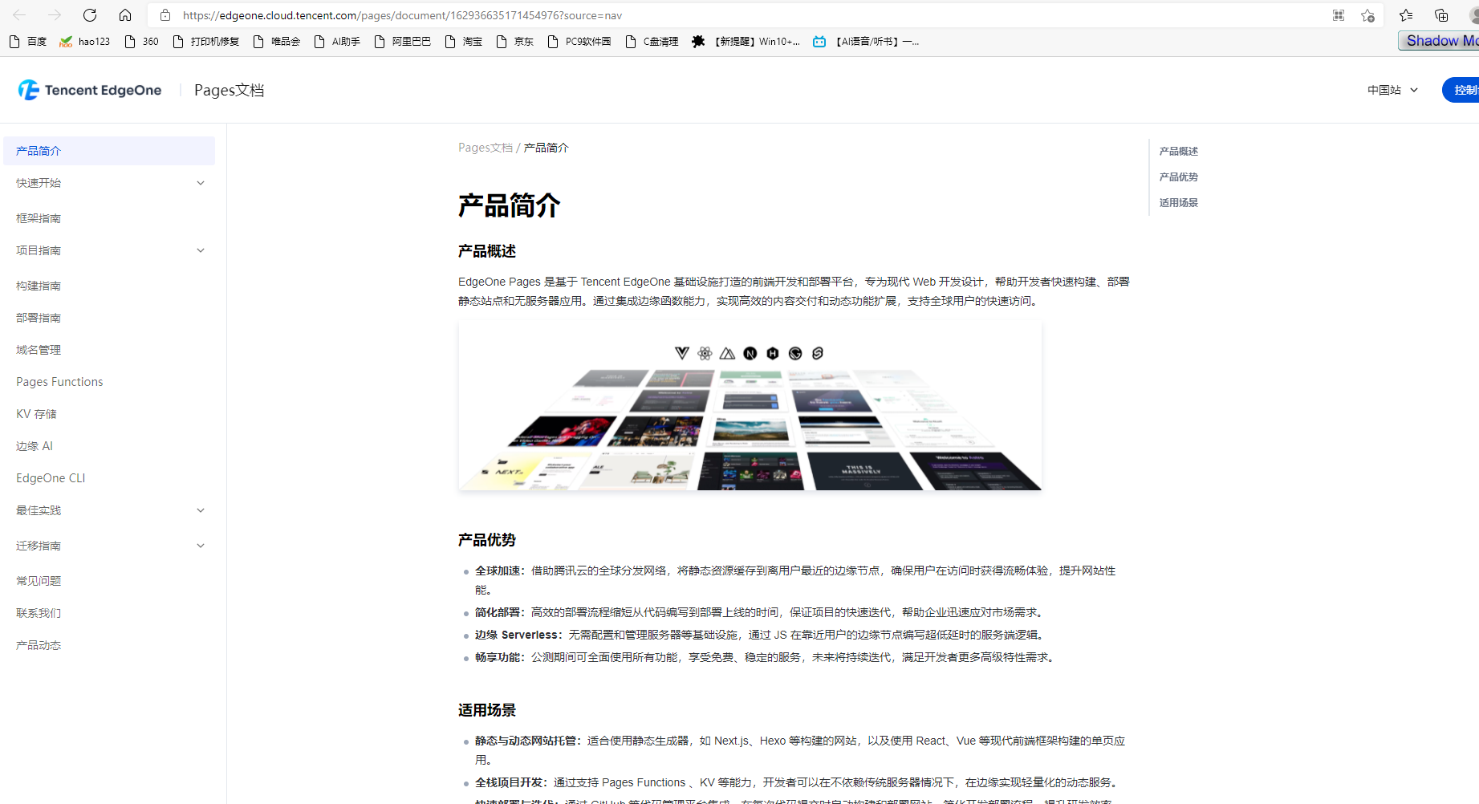Open the QR/apps grid icon in address bar

pyautogui.click(x=1339, y=15)
